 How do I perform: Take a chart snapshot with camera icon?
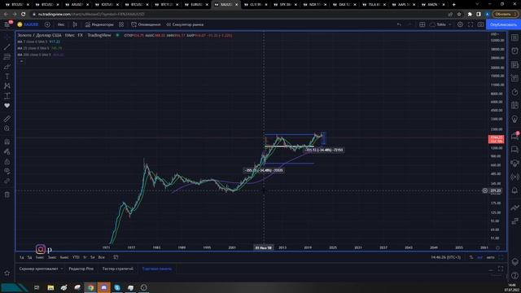point(481,24)
